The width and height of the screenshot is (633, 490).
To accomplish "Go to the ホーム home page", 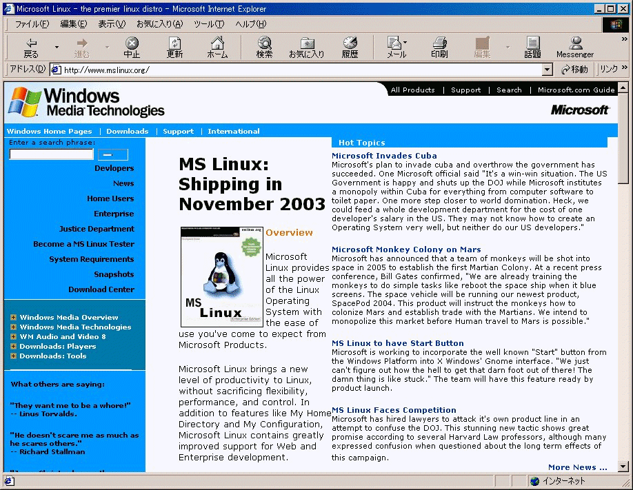I will click(x=217, y=48).
